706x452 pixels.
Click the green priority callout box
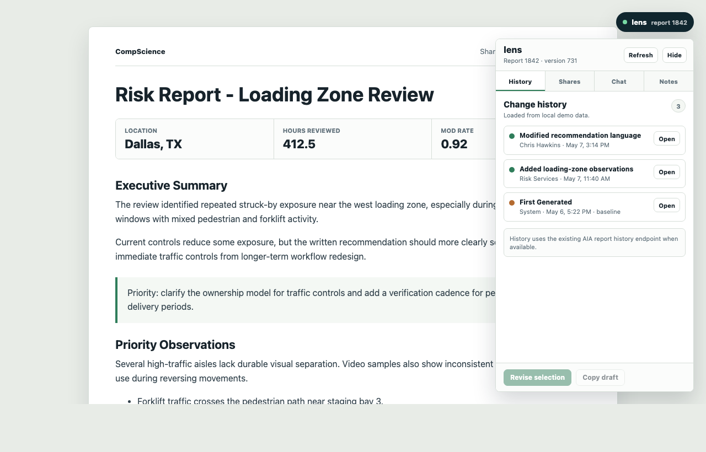coord(306,300)
